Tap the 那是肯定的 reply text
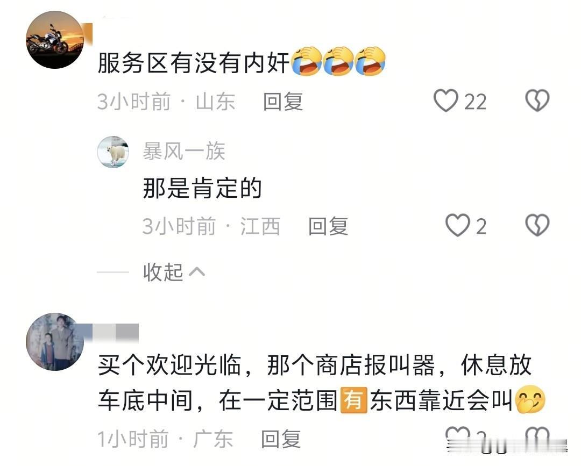581x466 pixels. [202, 188]
